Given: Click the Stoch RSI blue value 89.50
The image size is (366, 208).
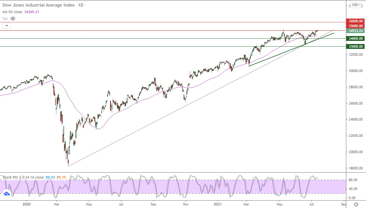Looking at the screenshot, I should tap(50, 177).
